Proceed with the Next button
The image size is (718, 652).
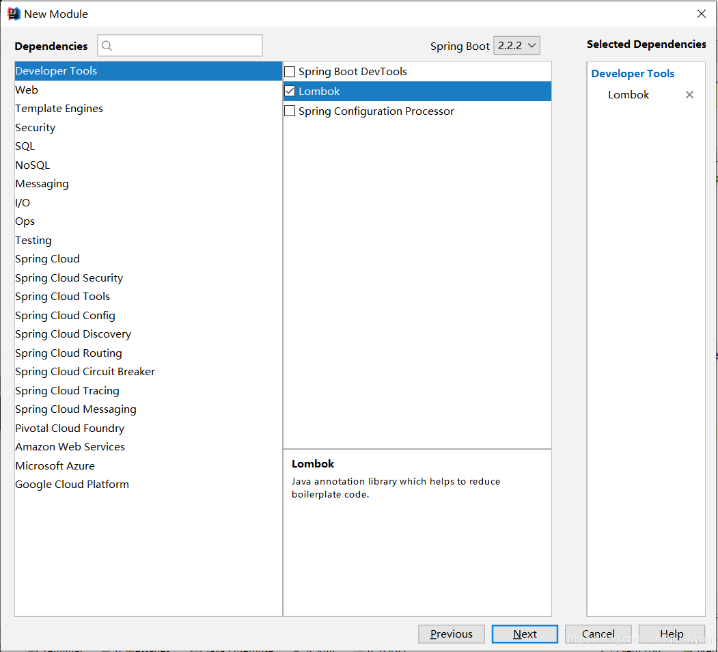coord(525,634)
